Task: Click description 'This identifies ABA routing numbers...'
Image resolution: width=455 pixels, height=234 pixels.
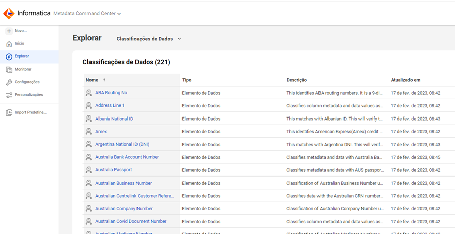Action: [x=335, y=93]
